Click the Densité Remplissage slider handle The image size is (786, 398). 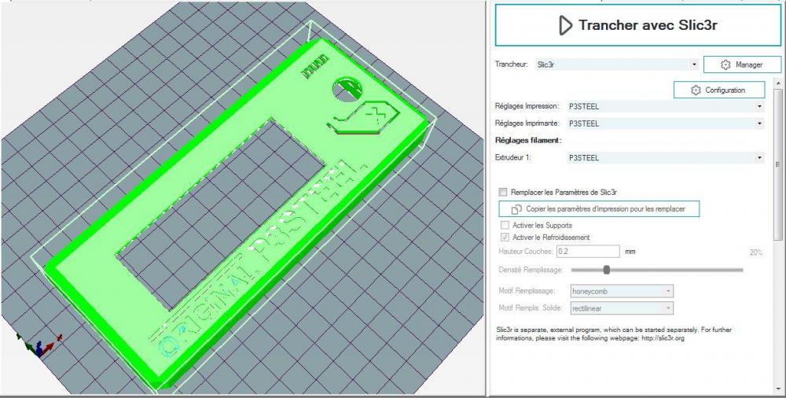[x=607, y=270]
